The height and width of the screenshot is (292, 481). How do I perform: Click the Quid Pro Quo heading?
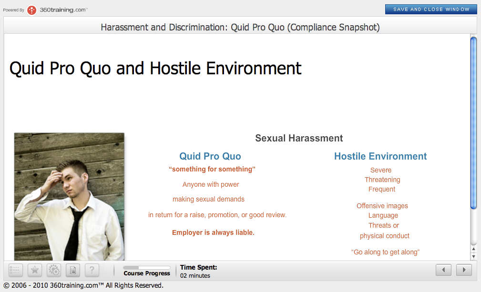pos(210,156)
